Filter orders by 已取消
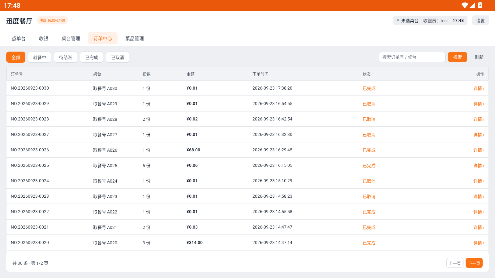The image size is (495, 278). 118,57
